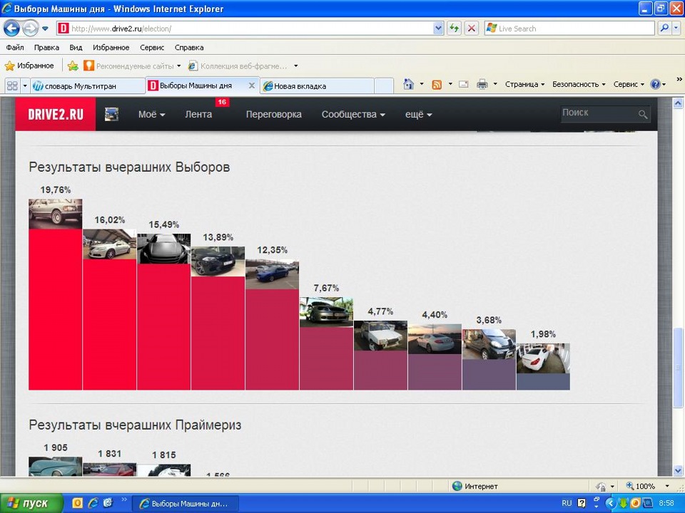The height and width of the screenshot is (513, 685).
Task: Click the user avatar car thumbnail
Action: (111, 114)
